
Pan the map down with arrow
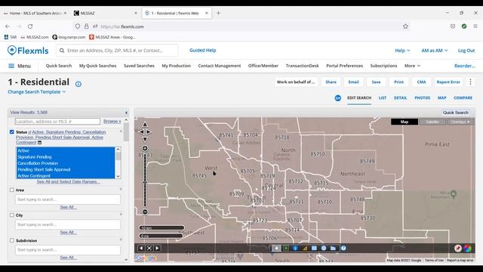[145, 139]
